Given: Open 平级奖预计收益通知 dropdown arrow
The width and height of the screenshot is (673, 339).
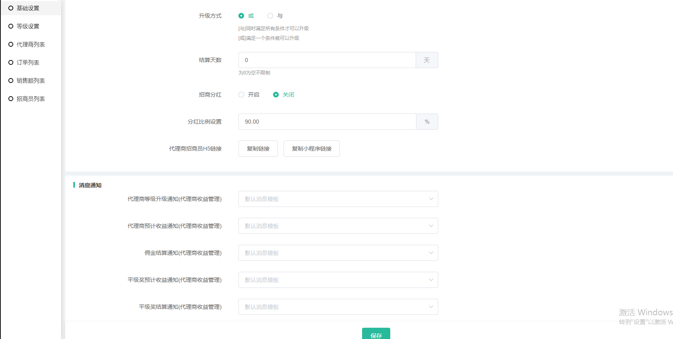Looking at the screenshot, I should [431, 280].
